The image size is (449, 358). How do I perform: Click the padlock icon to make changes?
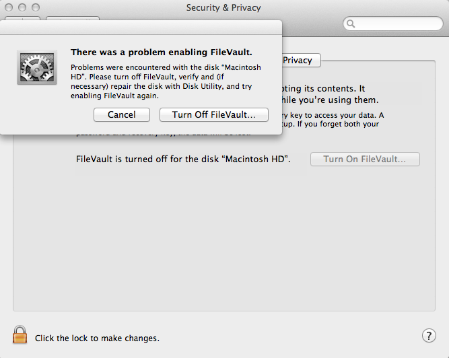(x=20, y=334)
